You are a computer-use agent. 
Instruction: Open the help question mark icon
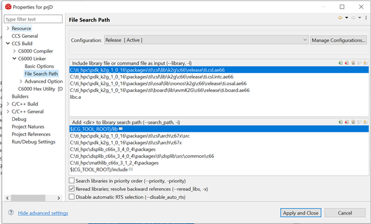tap(11, 212)
